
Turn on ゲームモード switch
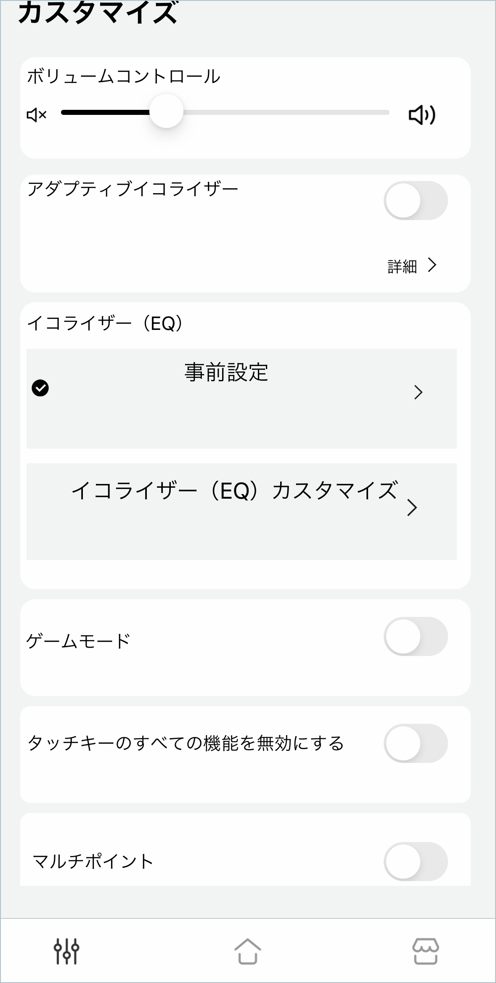[415, 636]
